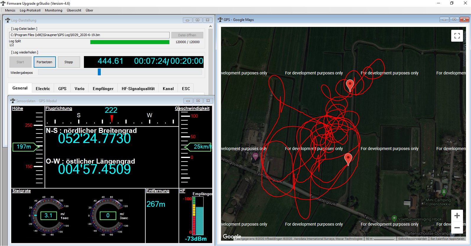Click the Google logo on the map
The image size is (471, 246).
point(232,237)
